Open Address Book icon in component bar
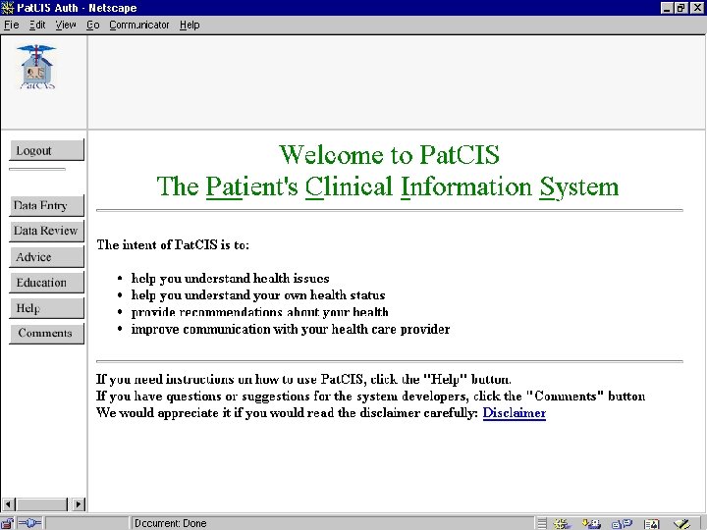707x530 pixels. tap(652, 524)
